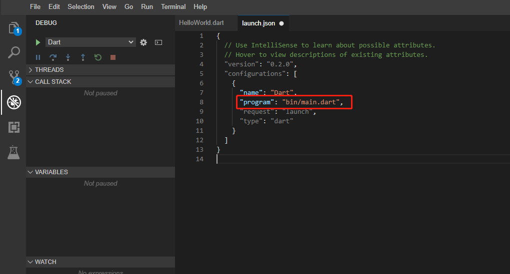Open the Selection menu
This screenshot has height=274, width=510.
point(81,7)
